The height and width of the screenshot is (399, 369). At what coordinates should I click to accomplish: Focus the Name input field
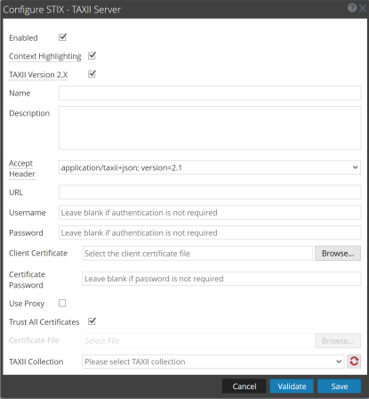(x=210, y=94)
